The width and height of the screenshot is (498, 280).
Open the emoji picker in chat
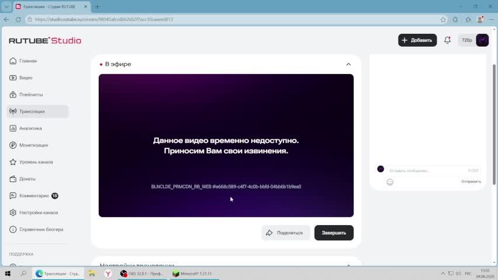point(390,182)
